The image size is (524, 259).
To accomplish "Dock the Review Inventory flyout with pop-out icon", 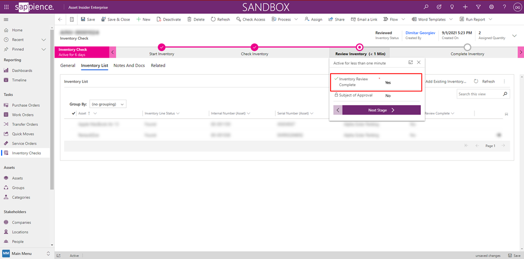I will (x=411, y=62).
